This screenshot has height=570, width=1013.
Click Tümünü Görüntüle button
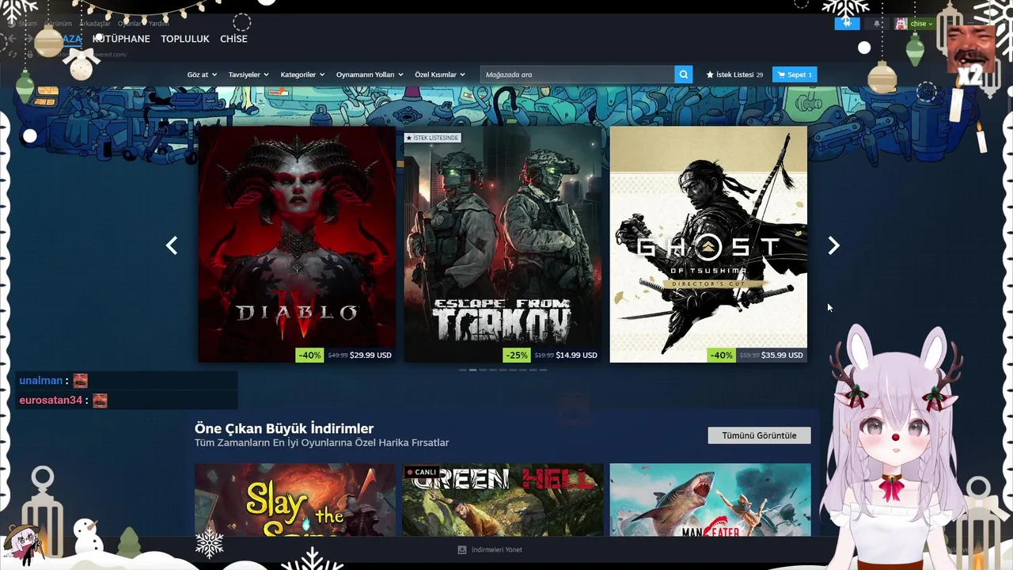tap(759, 435)
